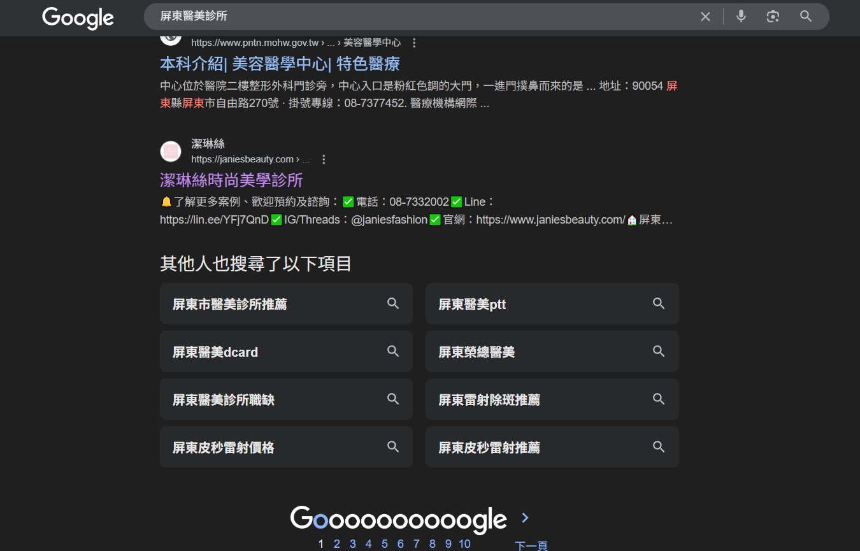The width and height of the screenshot is (860, 551).
Task: Go to results page 2
Action: (x=336, y=544)
